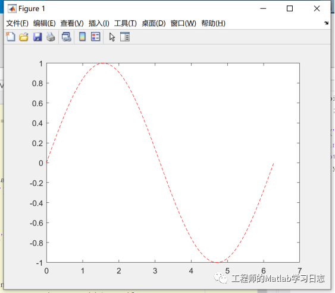The image size is (335, 293).
Task: Click the MATLAB logo in title bar
Action: [12, 9]
